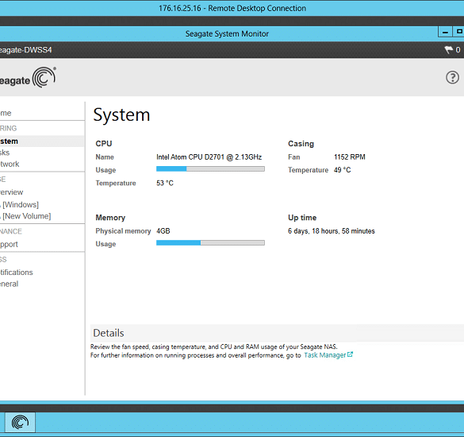Click the Memory usage progress bar

click(x=210, y=243)
